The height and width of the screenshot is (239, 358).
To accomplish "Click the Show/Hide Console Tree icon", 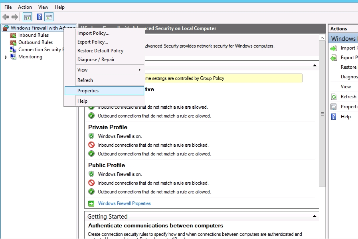I will click(x=27, y=17).
